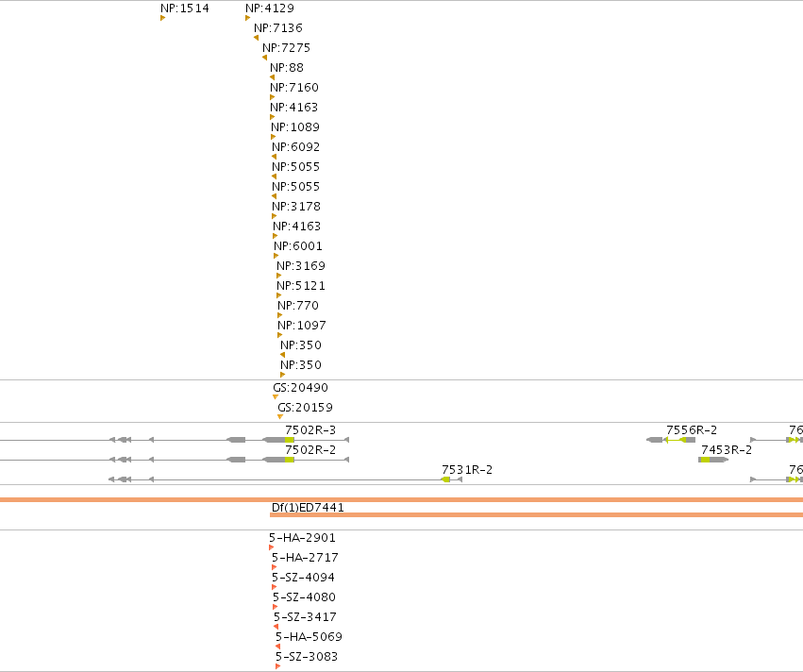Select the 5-HA-5069 label

309,637
